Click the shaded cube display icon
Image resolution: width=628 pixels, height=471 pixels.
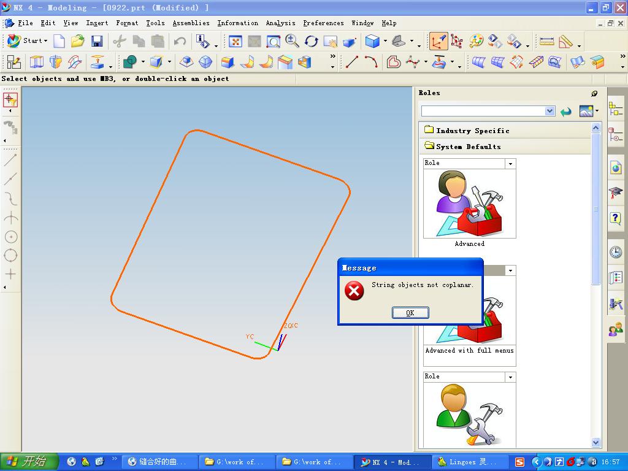click(x=372, y=41)
